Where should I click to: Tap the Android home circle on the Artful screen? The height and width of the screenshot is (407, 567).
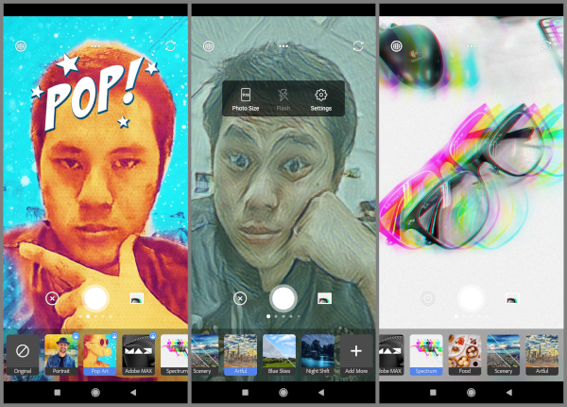283,392
